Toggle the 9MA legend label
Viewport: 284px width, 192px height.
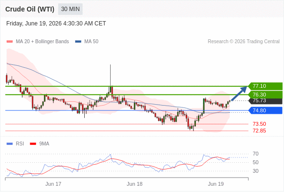coord(44,144)
